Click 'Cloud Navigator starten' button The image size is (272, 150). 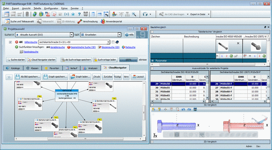click(42, 60)
